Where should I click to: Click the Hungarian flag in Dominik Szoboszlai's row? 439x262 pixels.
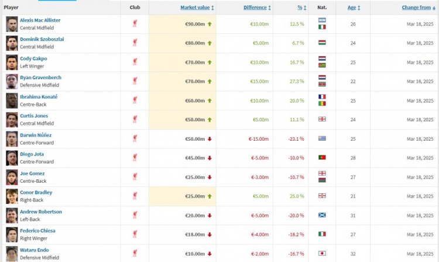pos(321,43)
